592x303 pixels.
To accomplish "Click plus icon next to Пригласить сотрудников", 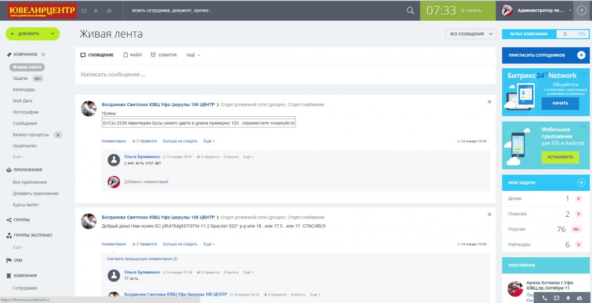I will tap(581, 55).
